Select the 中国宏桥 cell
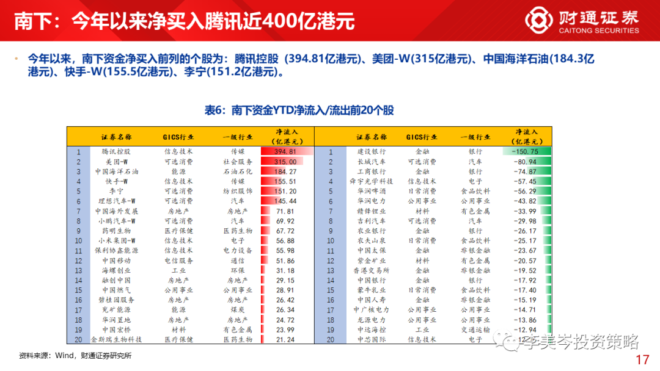Screen dimensions: 660x371 (116, 330)
